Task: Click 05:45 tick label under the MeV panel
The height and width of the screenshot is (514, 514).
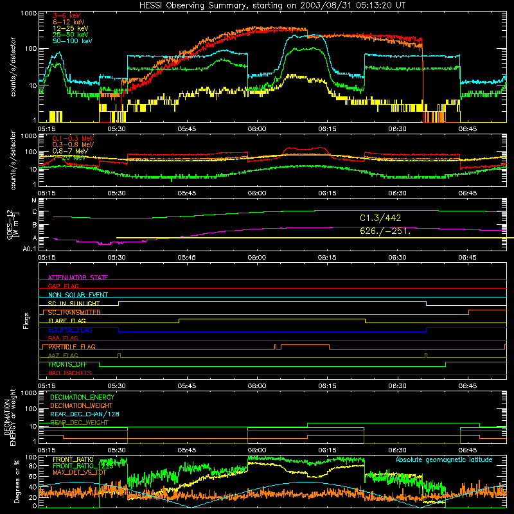Action: coord(187,193)
